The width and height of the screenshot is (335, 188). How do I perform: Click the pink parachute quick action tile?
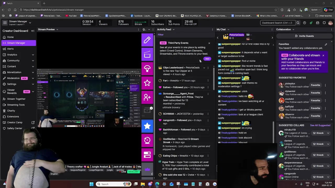[x=147, y=69]
